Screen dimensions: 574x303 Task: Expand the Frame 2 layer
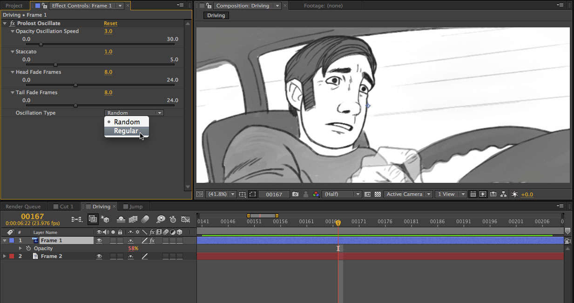coord(5,256)
